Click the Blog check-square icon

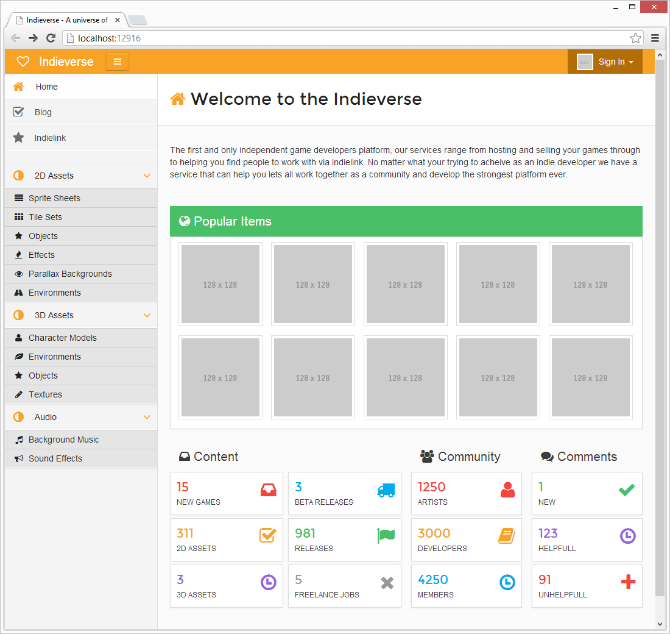(x=18, y=112)
